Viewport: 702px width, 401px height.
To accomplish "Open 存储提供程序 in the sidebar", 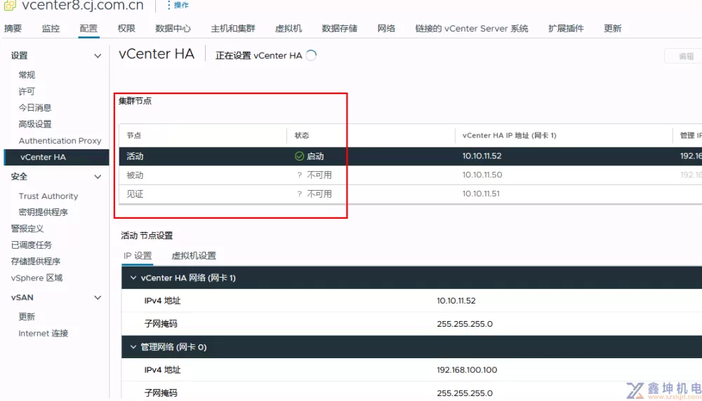I will pos(35,261).
